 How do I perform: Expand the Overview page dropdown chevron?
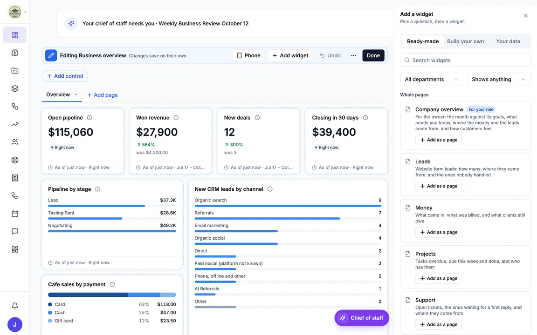76,95
